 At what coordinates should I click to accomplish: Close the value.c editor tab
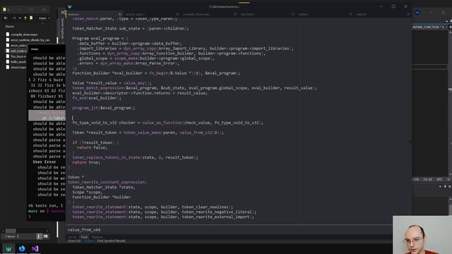(350, 14)
